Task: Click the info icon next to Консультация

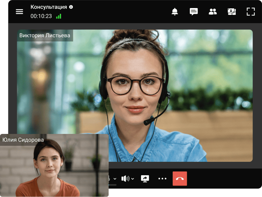Action: (x=71, y=7)
